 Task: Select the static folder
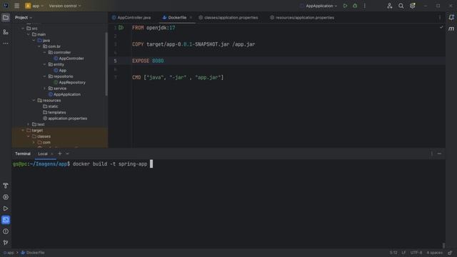[x=51, y=106]
